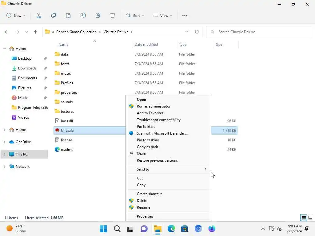This screenshot has height=236, width=315.
Task: Open the New item dropdown
Action: [16, 15]
